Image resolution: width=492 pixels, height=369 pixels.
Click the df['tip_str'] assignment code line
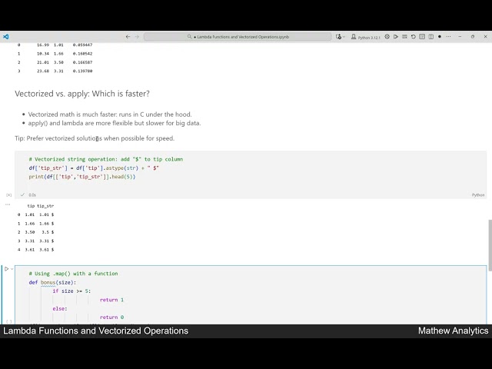(94, 168)
